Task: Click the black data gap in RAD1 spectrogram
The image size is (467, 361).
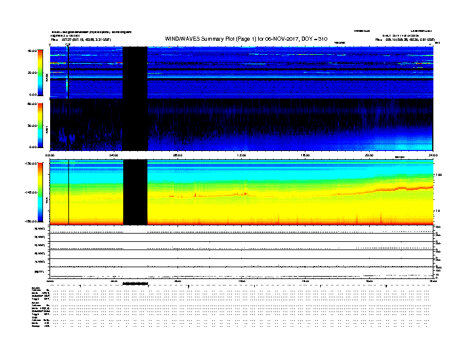Action: [x=135, y=124]
